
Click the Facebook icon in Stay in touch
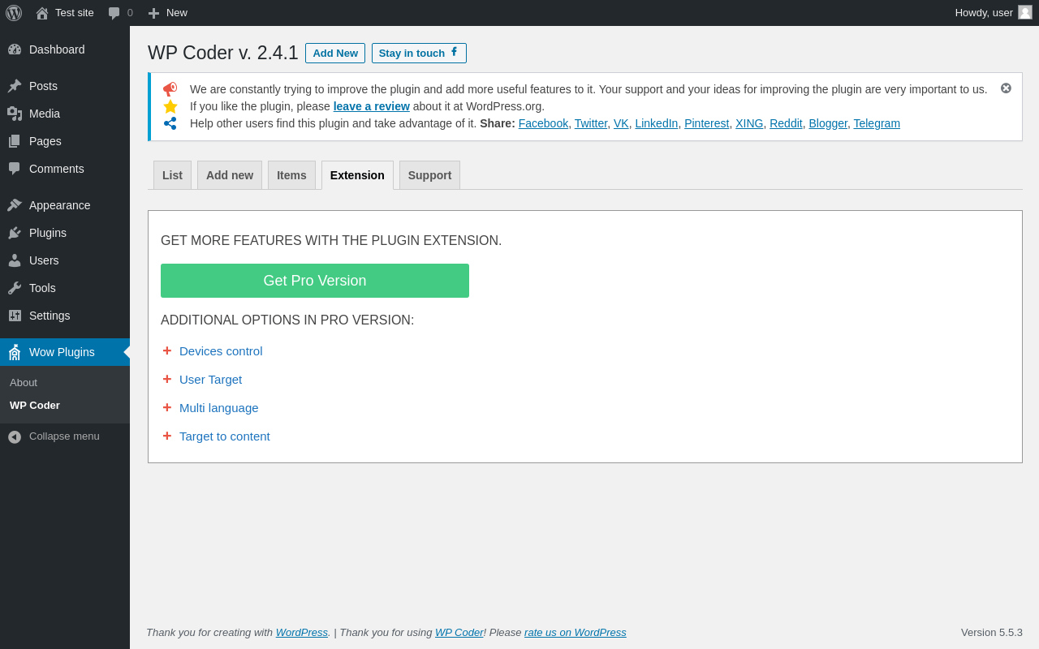[455, 52]
